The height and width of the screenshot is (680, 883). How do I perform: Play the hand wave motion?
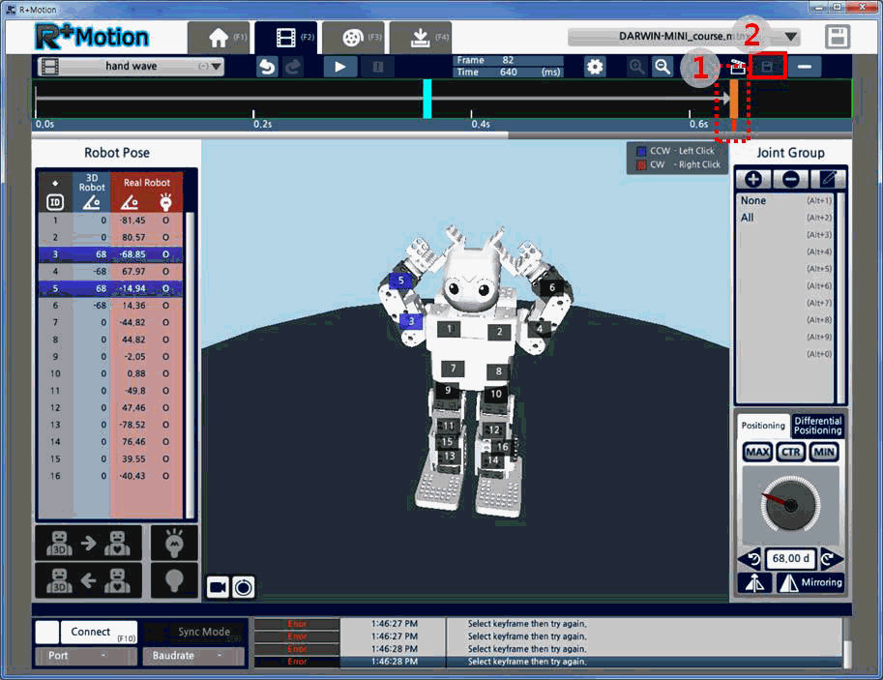pyautogui.click(x=340, y=67)
